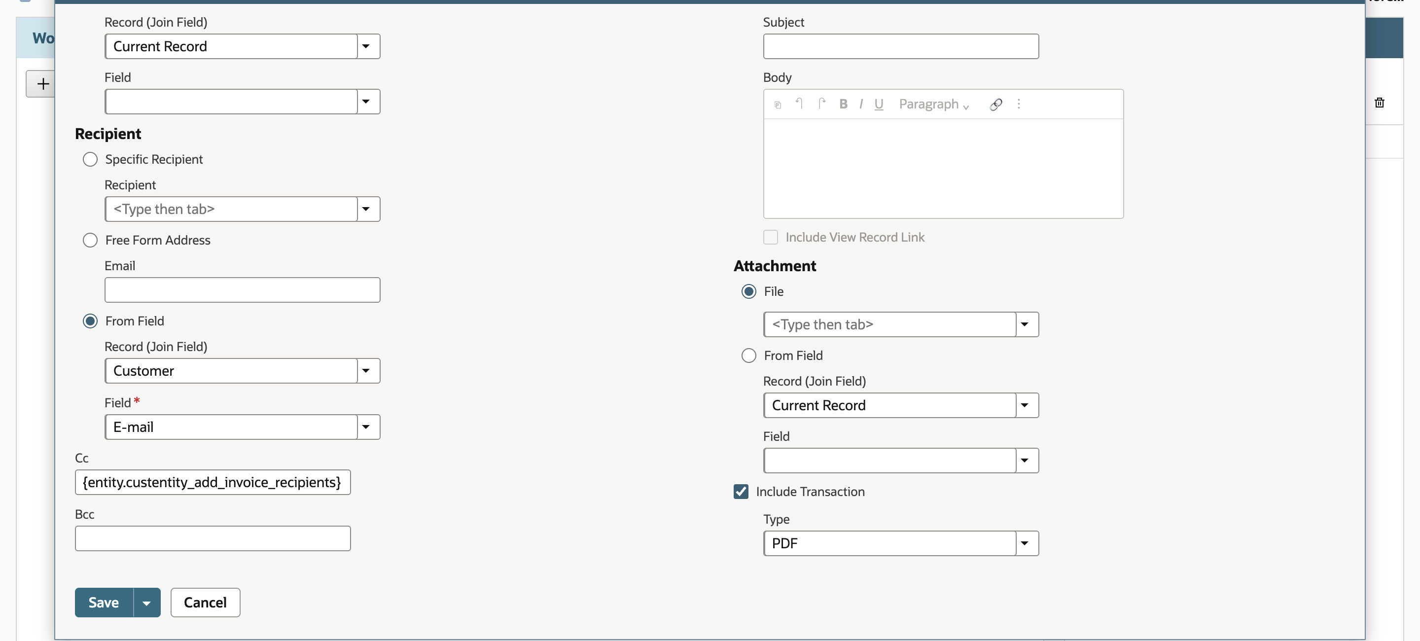
Task: Click the Save button
Action: tap(104, 602)
